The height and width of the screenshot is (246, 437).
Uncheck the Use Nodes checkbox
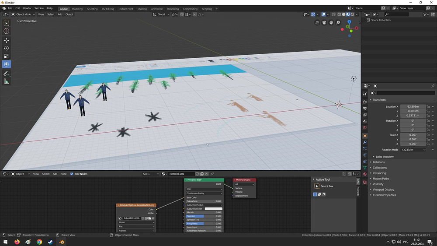pos(72,174)
